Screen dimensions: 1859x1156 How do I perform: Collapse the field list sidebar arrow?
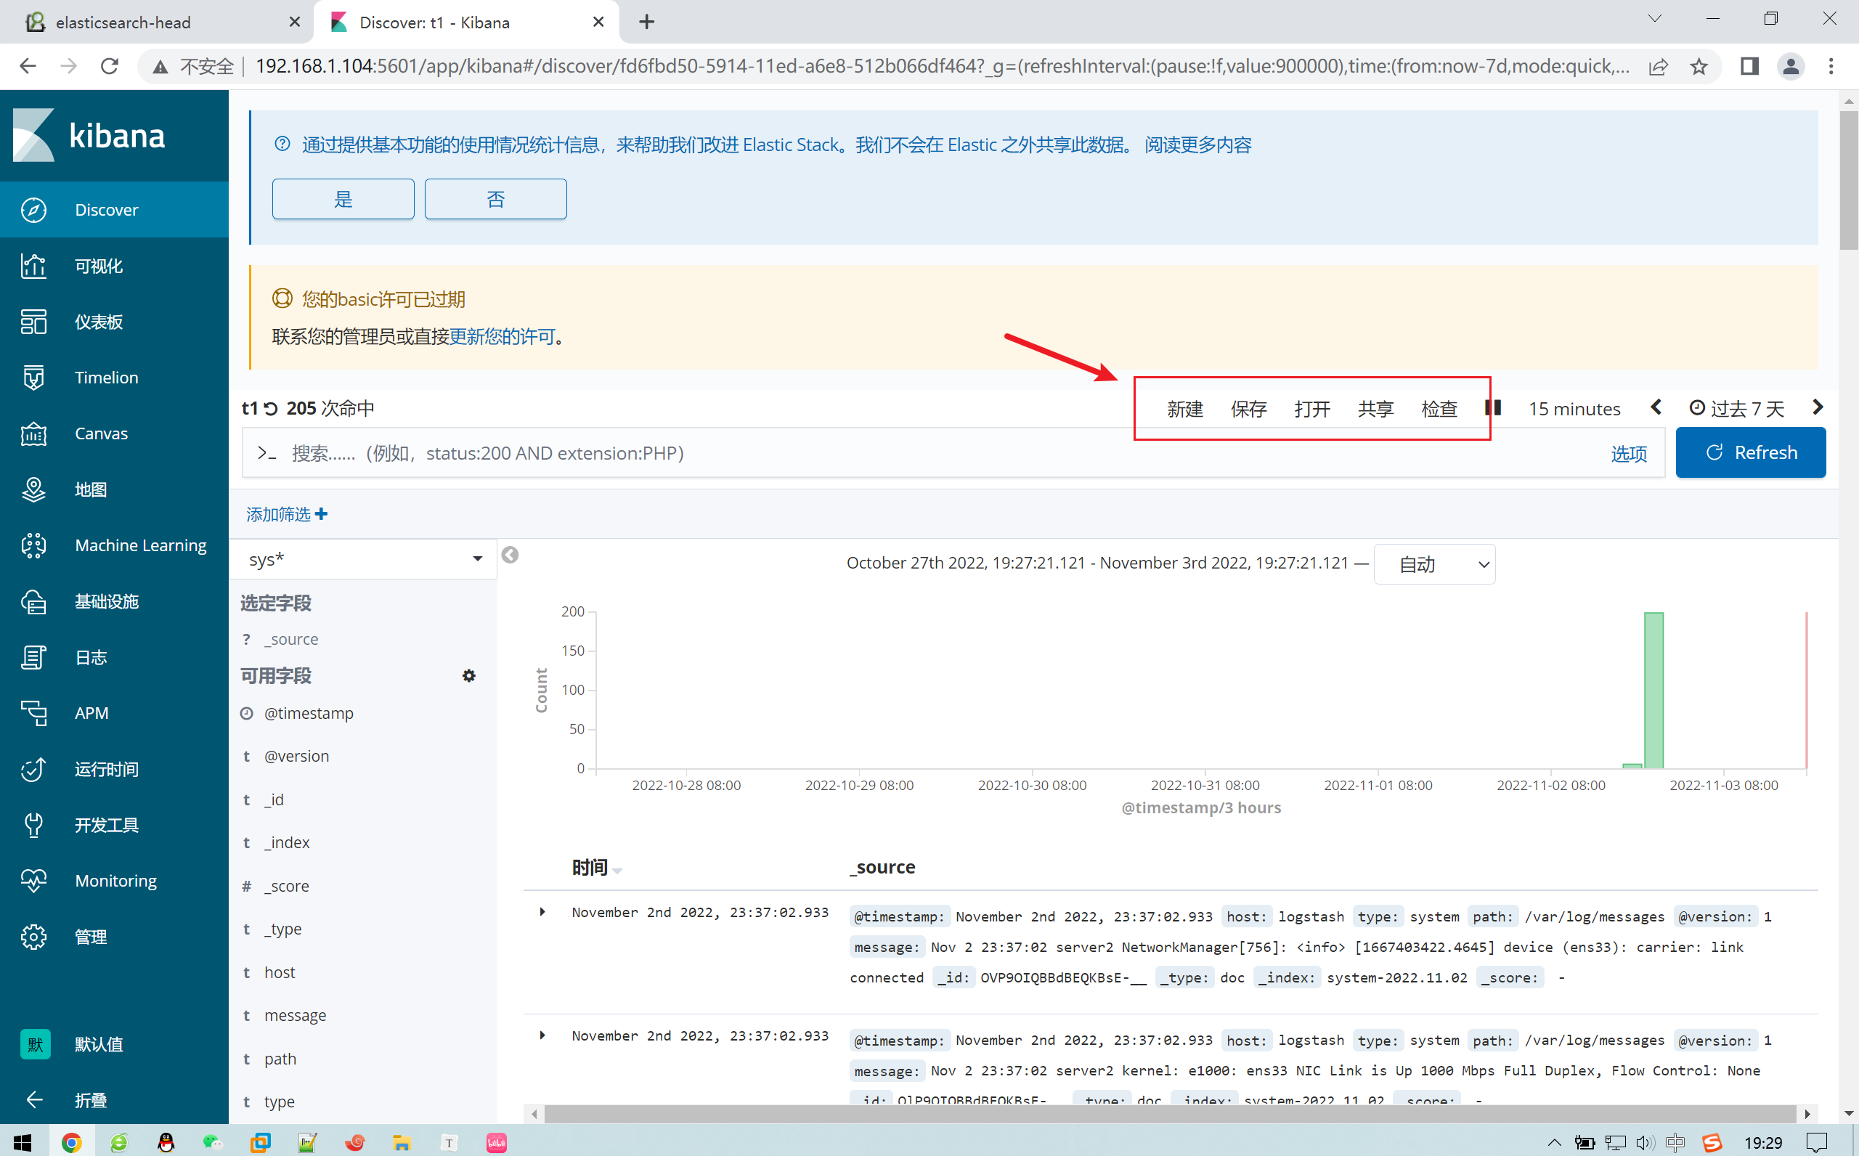(x=510, y=555)
